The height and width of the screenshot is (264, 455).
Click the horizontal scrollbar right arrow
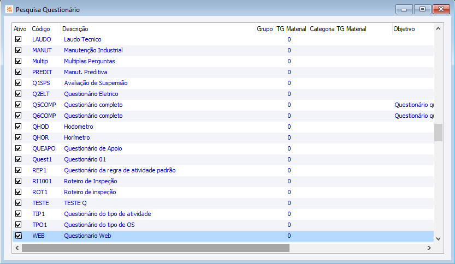429,248
